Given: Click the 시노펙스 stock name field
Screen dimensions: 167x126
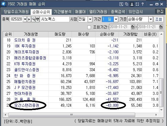Looking at the screenshot, I should tap(55, 19).
